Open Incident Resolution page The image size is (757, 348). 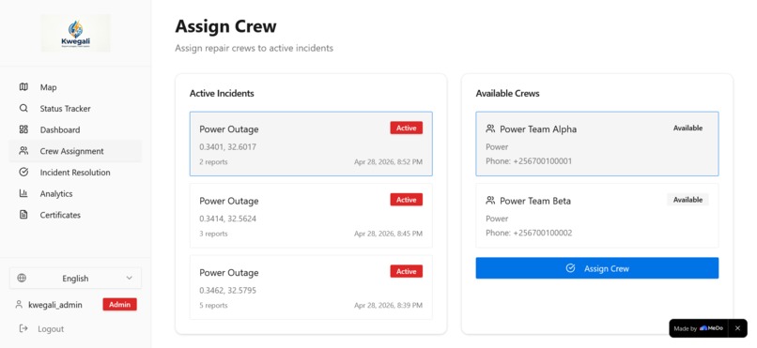coord(75,172)
